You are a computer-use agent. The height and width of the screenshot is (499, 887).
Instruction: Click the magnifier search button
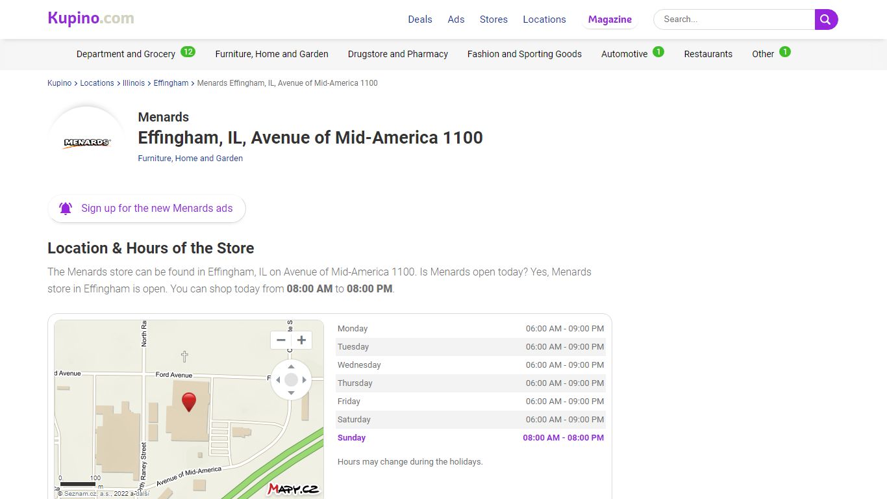[x=827, y=19]
